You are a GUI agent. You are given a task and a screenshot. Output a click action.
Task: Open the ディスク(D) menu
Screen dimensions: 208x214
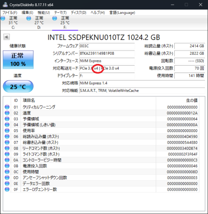coord(79,12)
